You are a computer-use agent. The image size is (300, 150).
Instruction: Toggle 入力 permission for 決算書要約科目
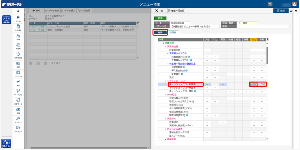point(215,57)
